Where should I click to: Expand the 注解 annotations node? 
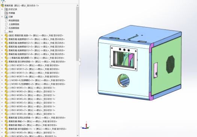(2, 17)
